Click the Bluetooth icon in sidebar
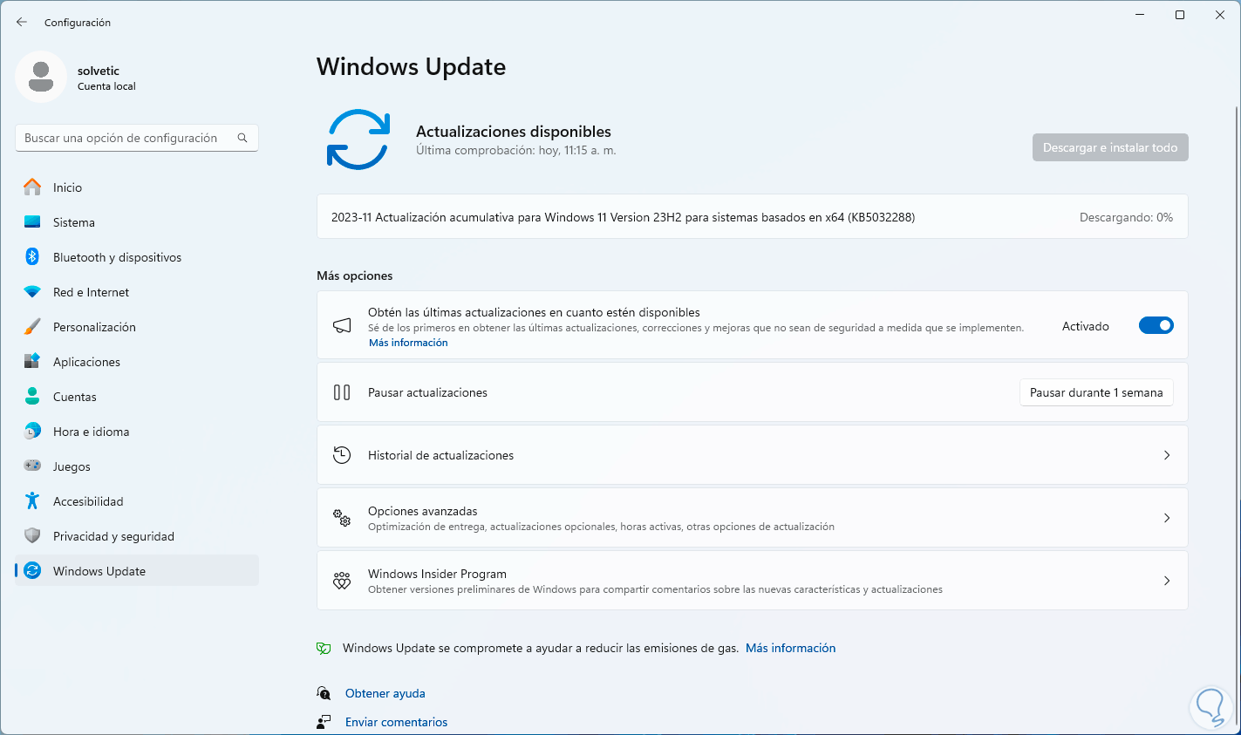The image size is (1241, 735). tap(32, 257)
